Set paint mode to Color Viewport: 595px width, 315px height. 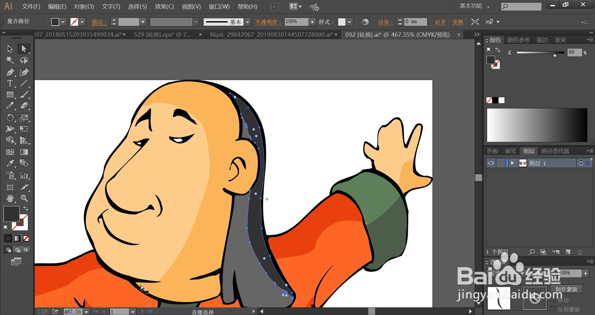8,238
